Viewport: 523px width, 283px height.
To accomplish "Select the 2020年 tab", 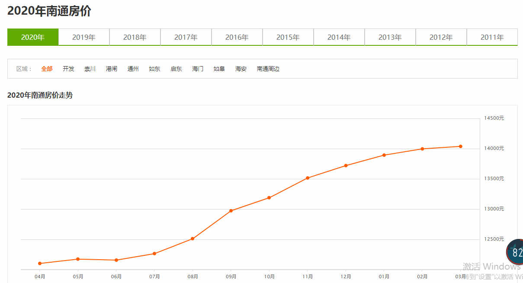I will 32,37.
